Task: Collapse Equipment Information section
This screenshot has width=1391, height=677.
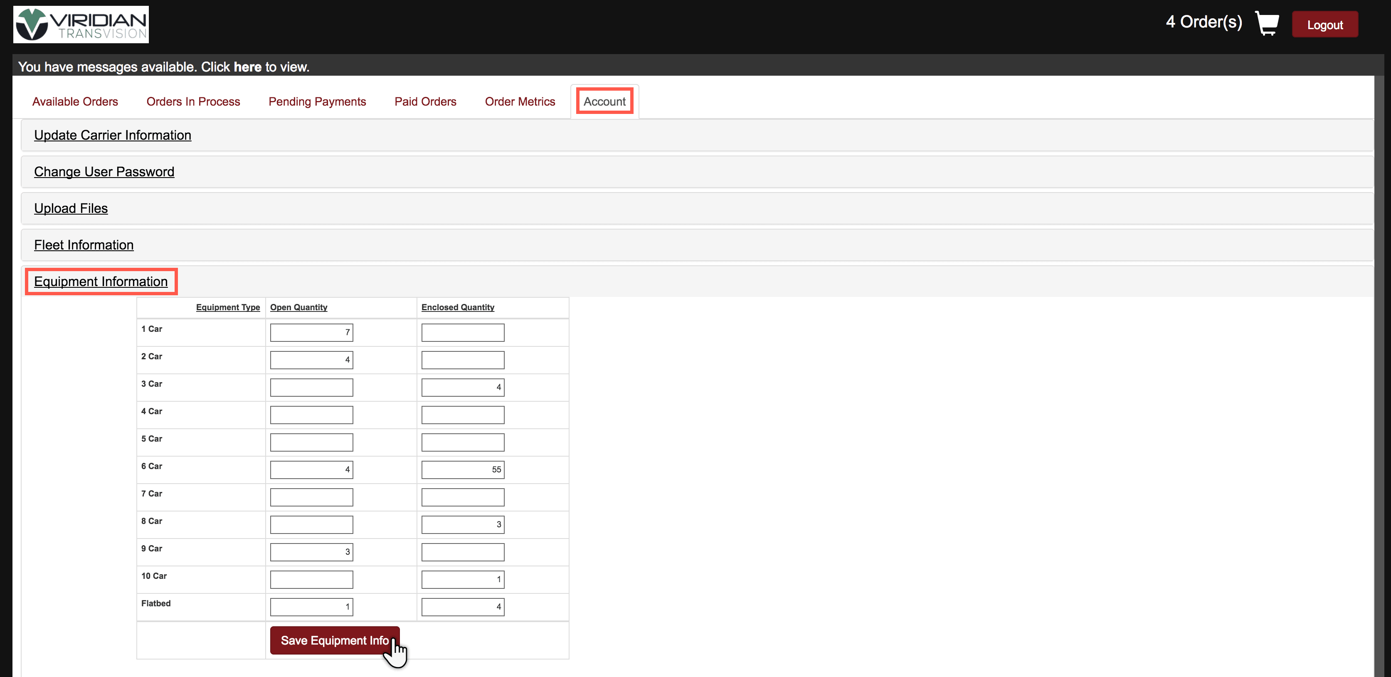Action: pyautogui.click(x=101, y=282)
